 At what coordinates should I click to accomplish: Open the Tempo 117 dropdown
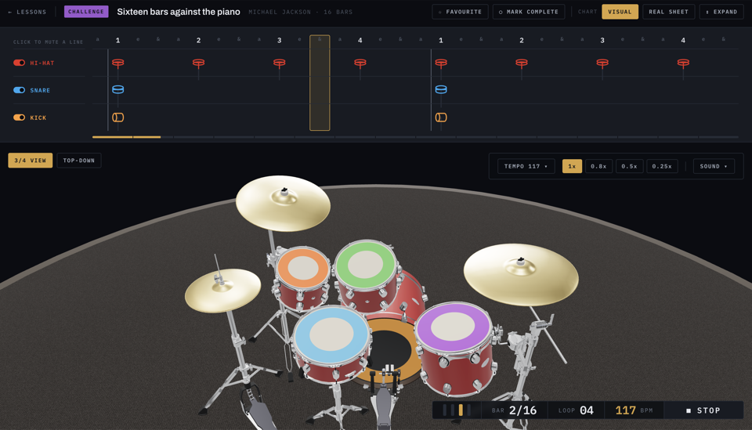(526, 166)
